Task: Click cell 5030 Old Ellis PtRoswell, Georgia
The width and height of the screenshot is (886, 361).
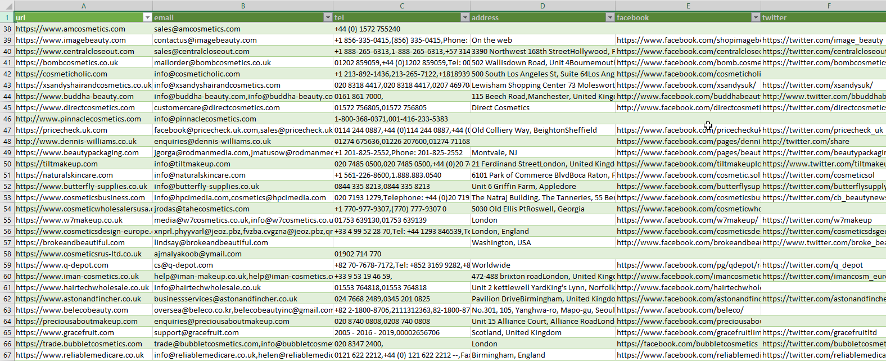Action: (x=543, y=209)
